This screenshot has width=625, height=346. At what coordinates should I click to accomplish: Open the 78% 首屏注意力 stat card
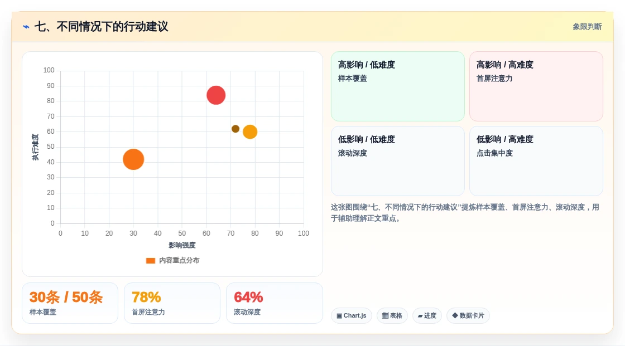point(172,303)
